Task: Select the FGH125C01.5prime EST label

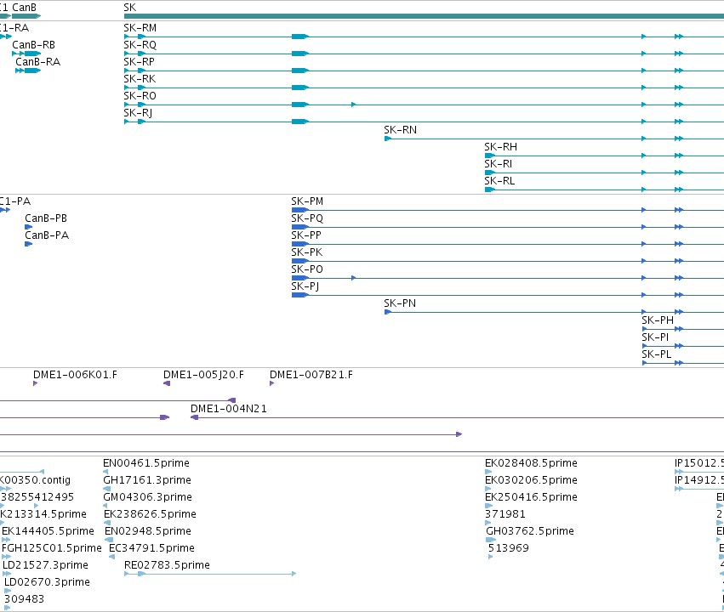Action: [52, 548]
